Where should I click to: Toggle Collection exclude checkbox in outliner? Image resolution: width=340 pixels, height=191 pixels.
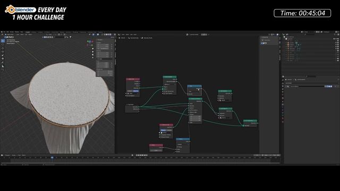tap(334, 39)
